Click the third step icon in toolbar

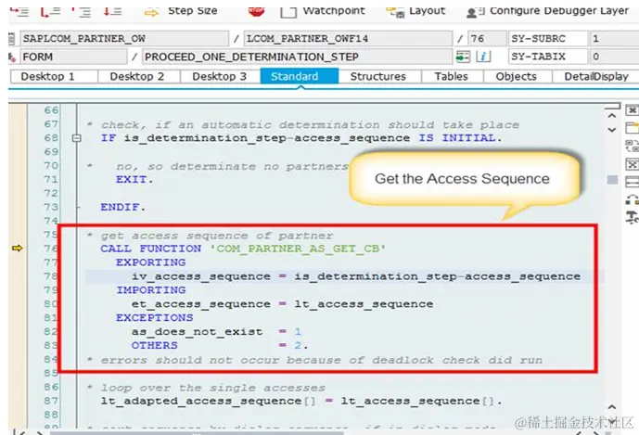[x=81, y=11]
